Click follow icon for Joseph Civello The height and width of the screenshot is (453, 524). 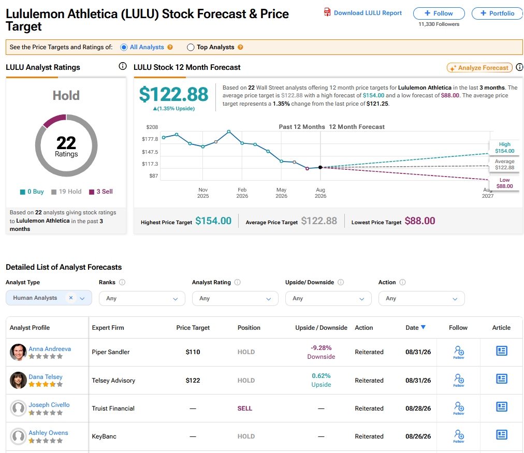[x=459, y=408]
